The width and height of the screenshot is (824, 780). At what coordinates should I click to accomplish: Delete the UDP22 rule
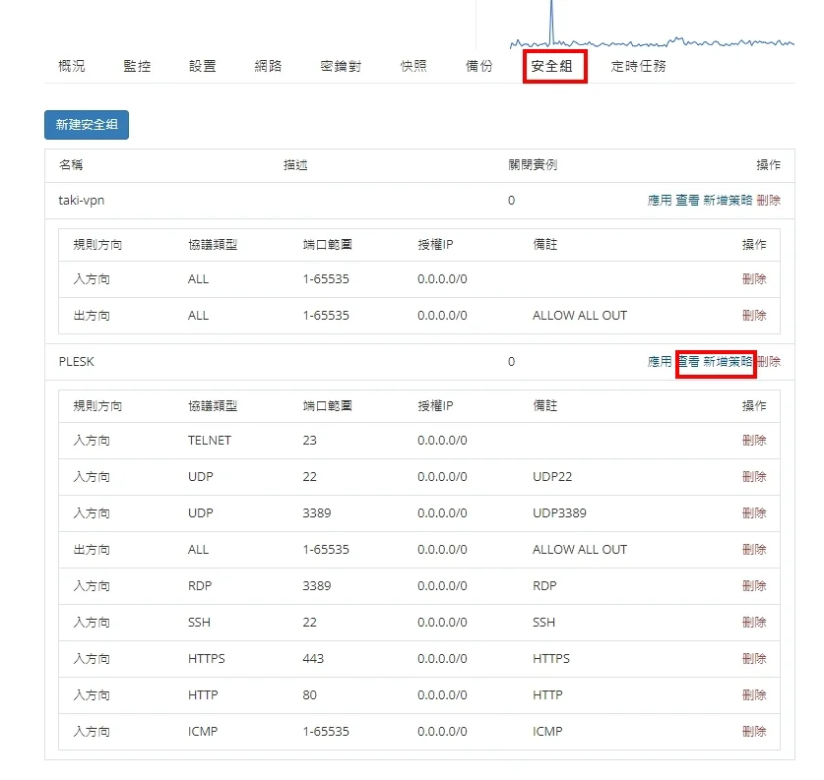754,477
